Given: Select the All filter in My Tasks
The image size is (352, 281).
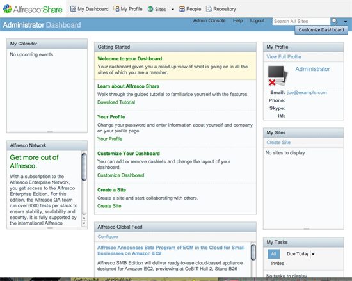Looking at the screenshot, I should coord(273,254).
